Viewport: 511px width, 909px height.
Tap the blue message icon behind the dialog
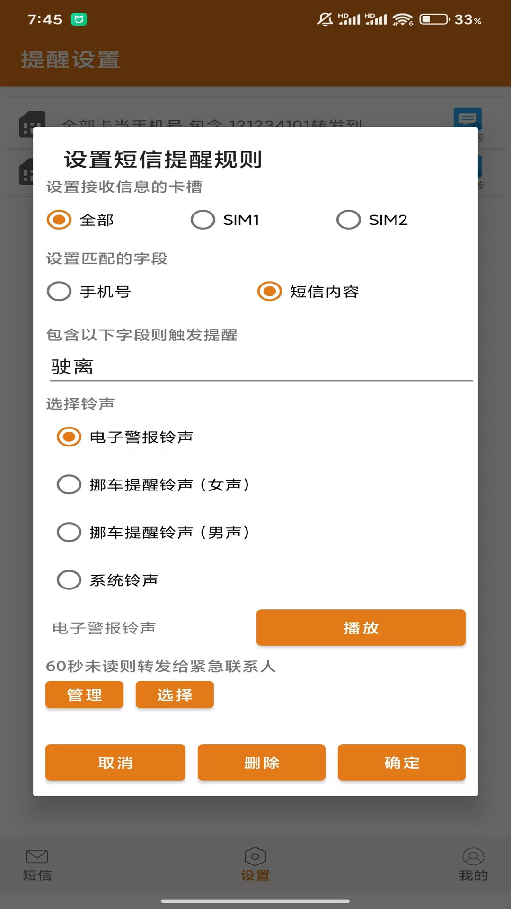pyautogui.click(x=467, y=117)
